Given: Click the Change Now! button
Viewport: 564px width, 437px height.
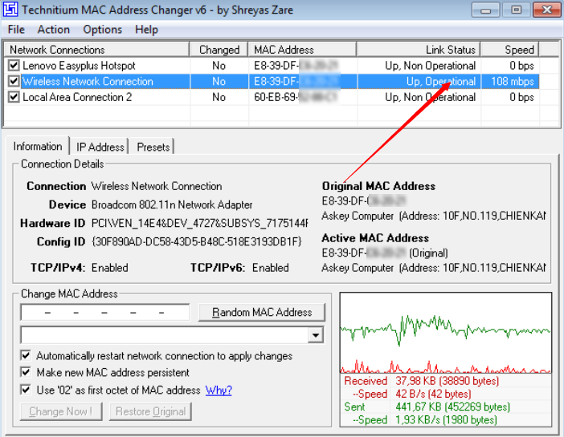Looking at the screenshot, I should pos(61,411).
